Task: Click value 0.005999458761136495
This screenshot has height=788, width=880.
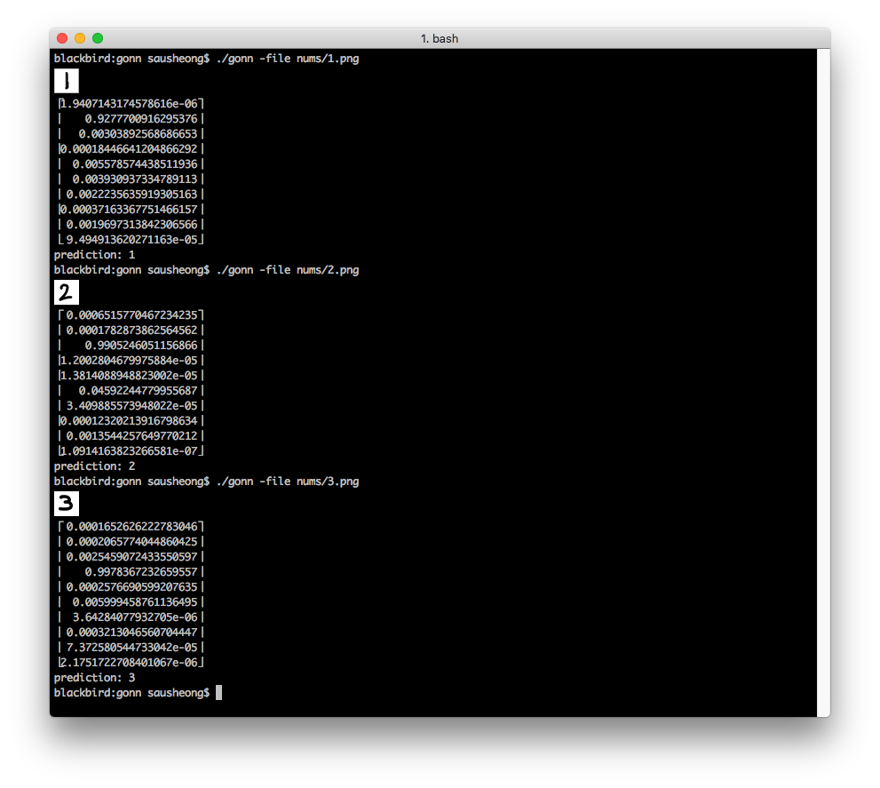Action: click(x=135, y=602)
